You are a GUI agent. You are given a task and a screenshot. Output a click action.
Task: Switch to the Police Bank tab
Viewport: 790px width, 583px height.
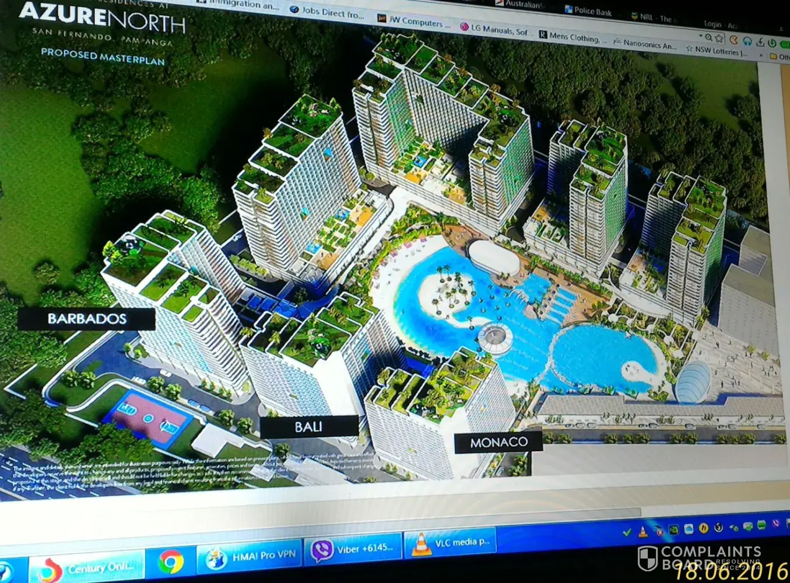point(589,10)
